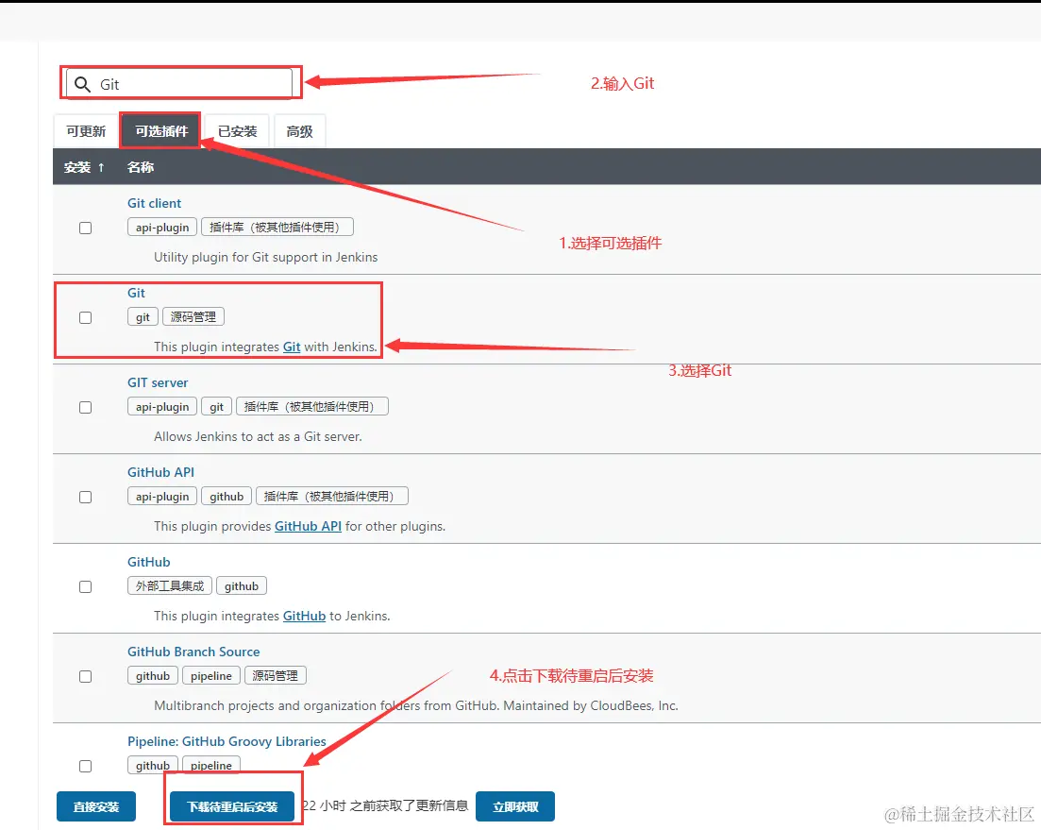This screenshot has width=1041, height=830.
Task: Click the git tag under GIT server
Action: point(216,406)
